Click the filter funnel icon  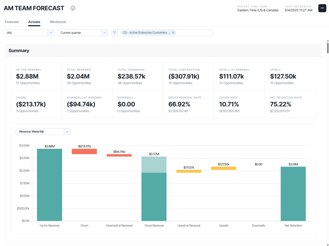[x=114, y=32]
